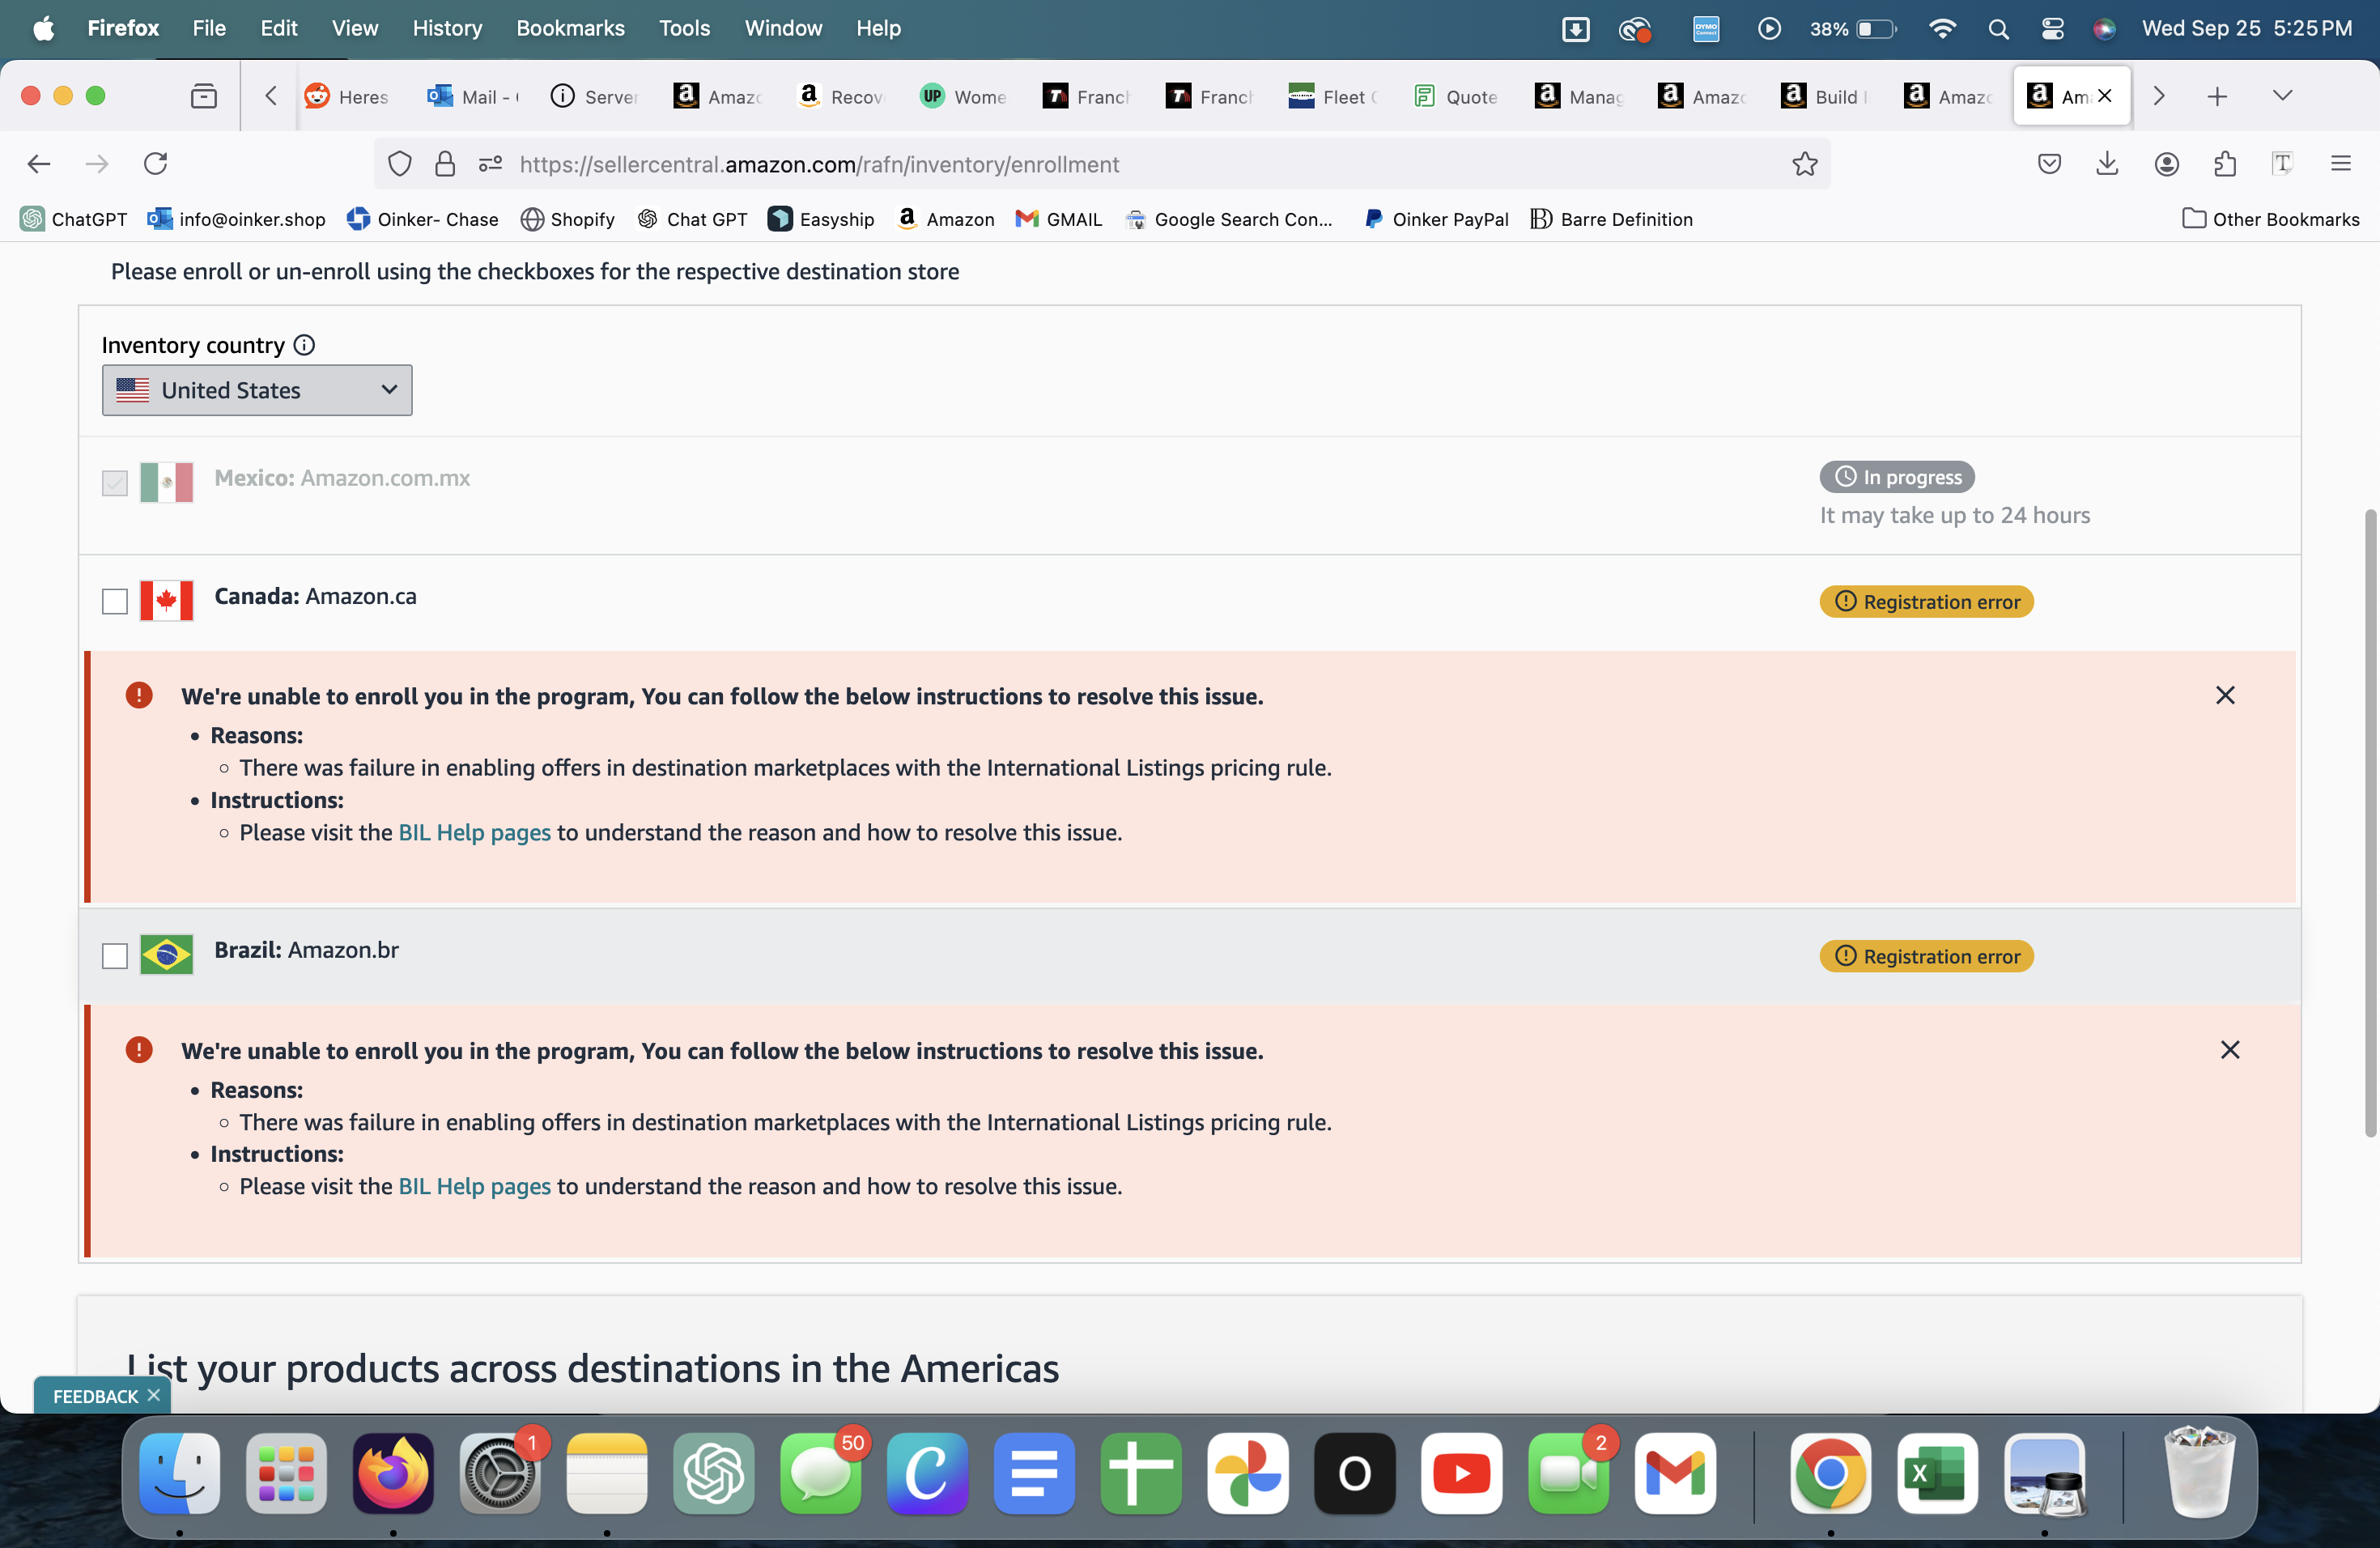Check the Brazil Amazon.br enrollment checkbox
The height and width of the screenshot is (1548, 2380).
click(115, 956)
